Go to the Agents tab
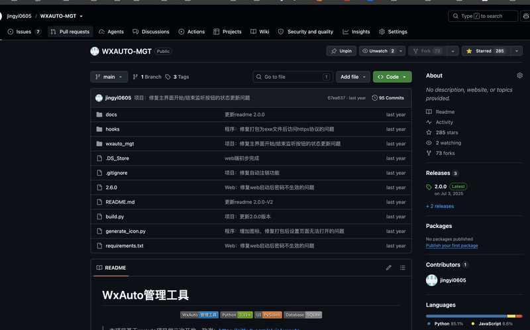530x330 pixels. (111, 32)
